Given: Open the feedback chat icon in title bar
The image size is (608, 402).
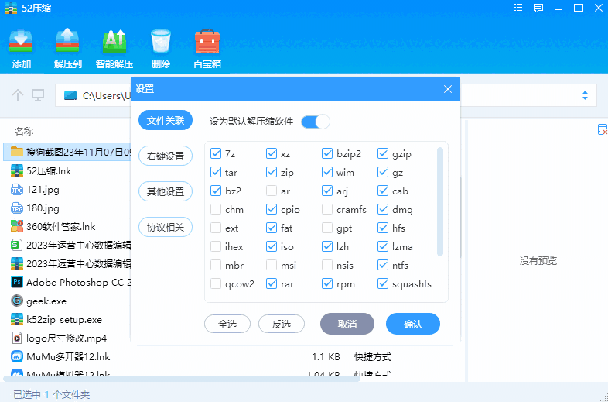Looking at the screenshot, I should [538, 9].
